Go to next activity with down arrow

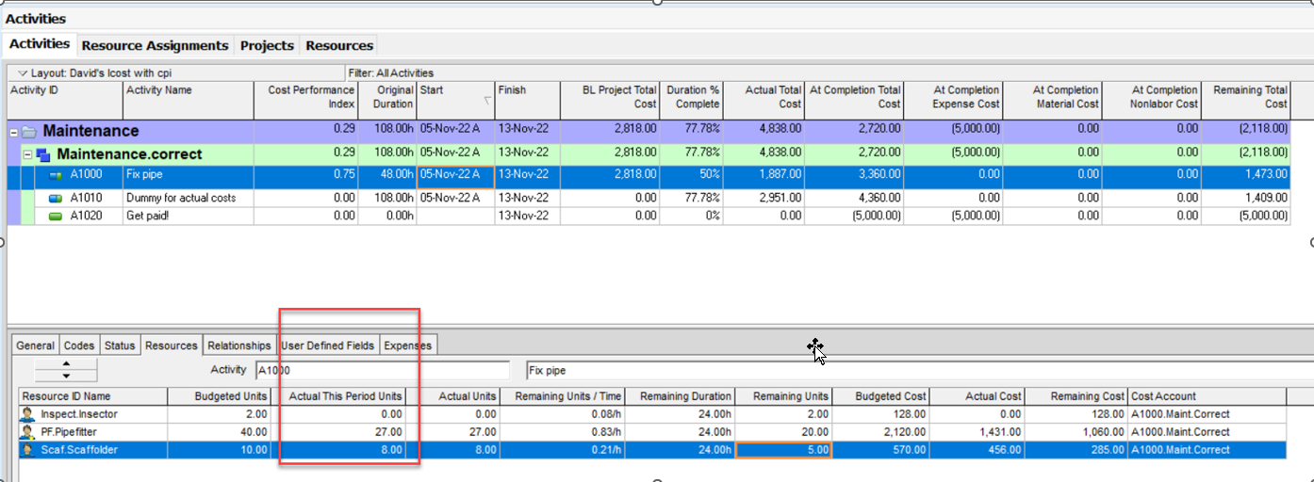pyautogui.click(x=64, y=377)
